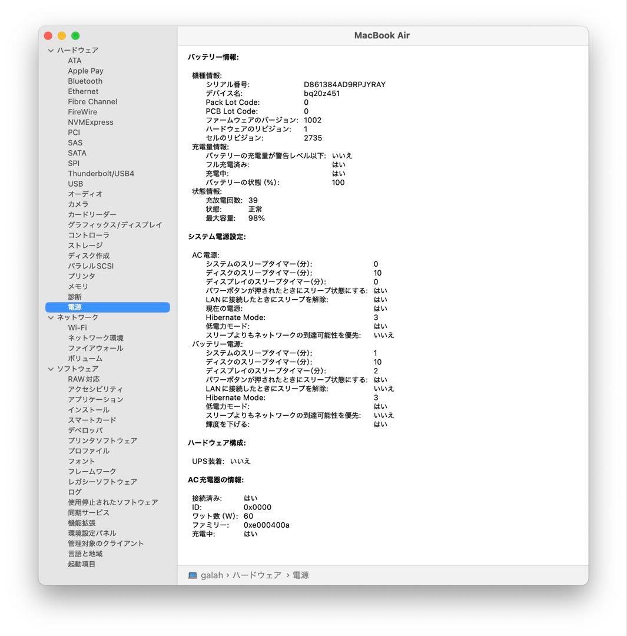Open インストール in the sidebar
The height and width of the screenshot is (636, 627).
click(88, 410)
